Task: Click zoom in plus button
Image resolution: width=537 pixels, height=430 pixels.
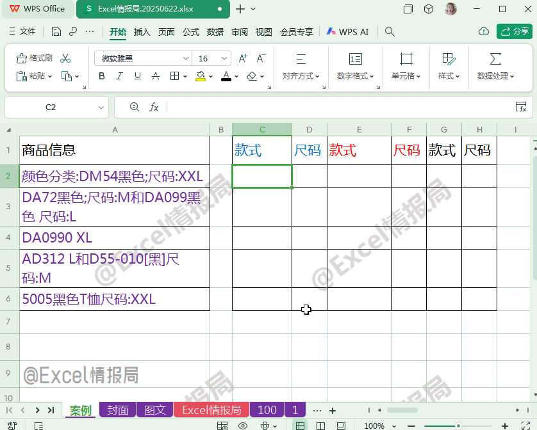Action: pyautogui.click(x=505, y=426)
